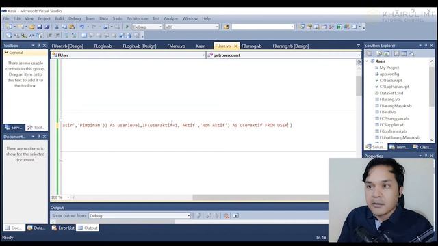Click the Save All toolbar icon
Screen dimensions: 438x246
47,27
